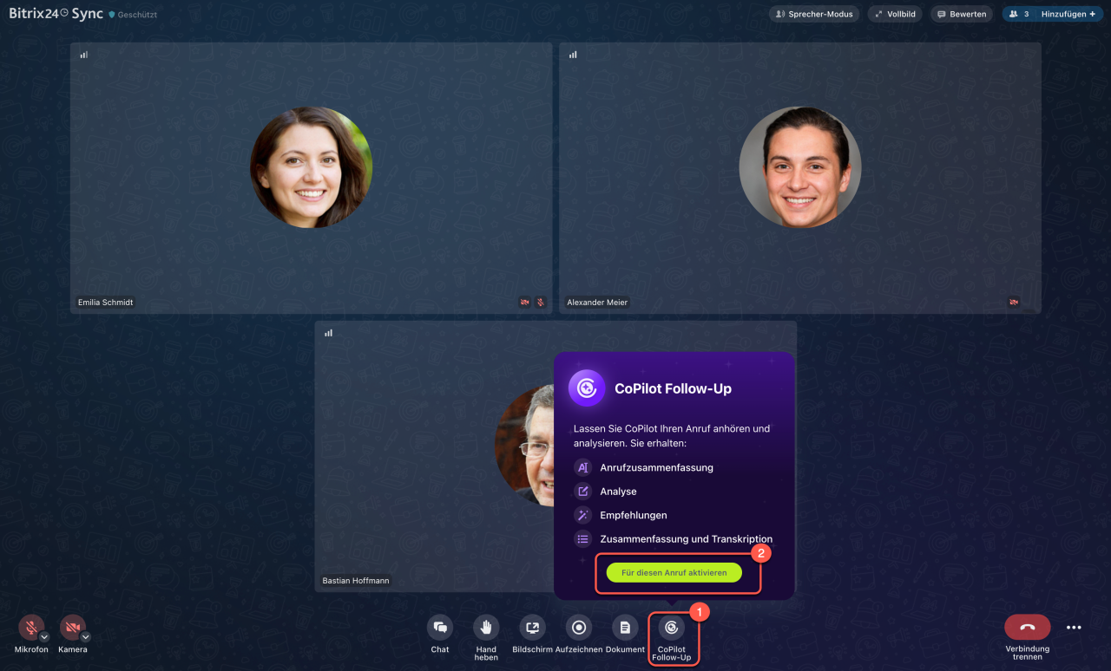Click Emilia Schmidt's avatar
Viewport: 1111px width, 671px height.
312,167
